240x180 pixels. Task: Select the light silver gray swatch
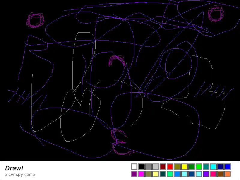tap(156, 167)
